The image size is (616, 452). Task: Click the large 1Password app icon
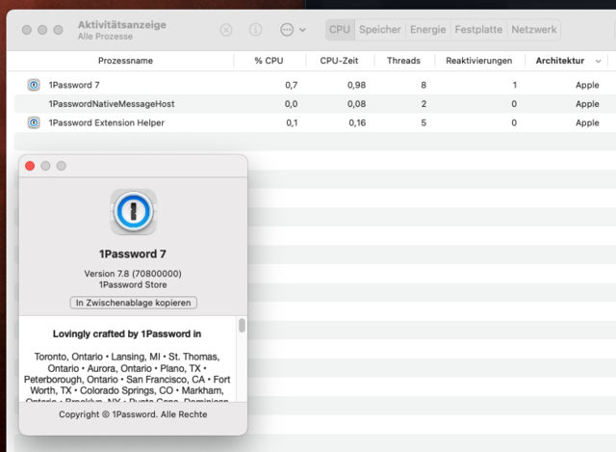(x=133, y=212)
